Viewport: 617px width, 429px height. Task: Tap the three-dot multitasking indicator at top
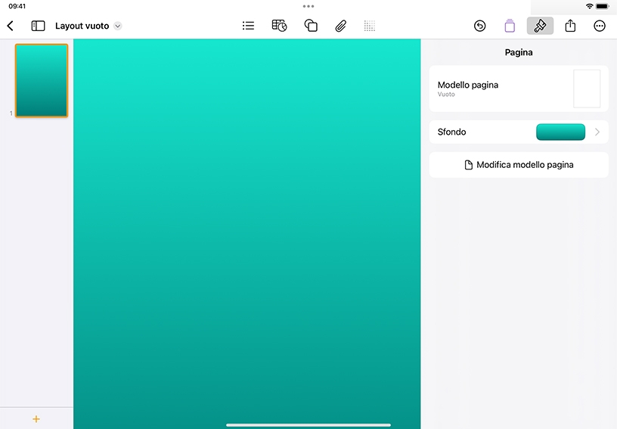point(308,6)
